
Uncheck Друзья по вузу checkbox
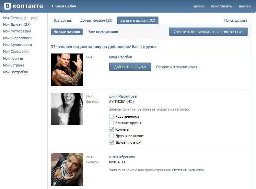[x=111, y=142]
